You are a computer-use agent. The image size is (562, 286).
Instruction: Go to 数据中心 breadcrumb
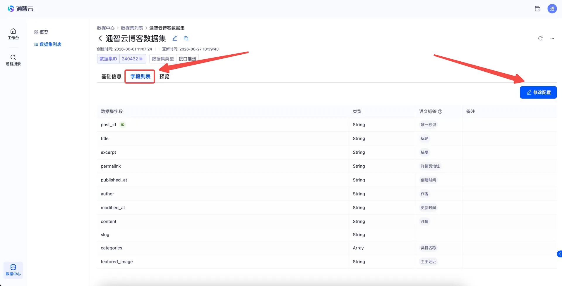pyautogui.click(x=106, y=28)
